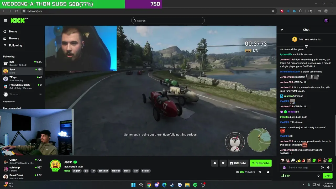Open the Kick user avatar menu
Viewport: 336px width, 189px height.
pos(326,20)
